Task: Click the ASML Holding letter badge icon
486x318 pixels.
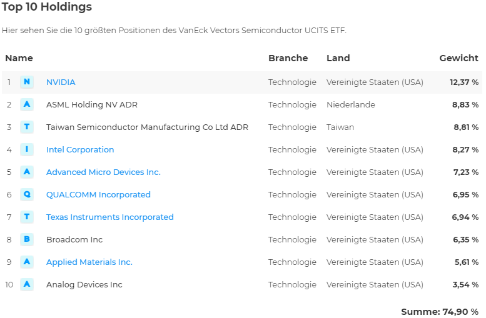Action: coord(27,104)
